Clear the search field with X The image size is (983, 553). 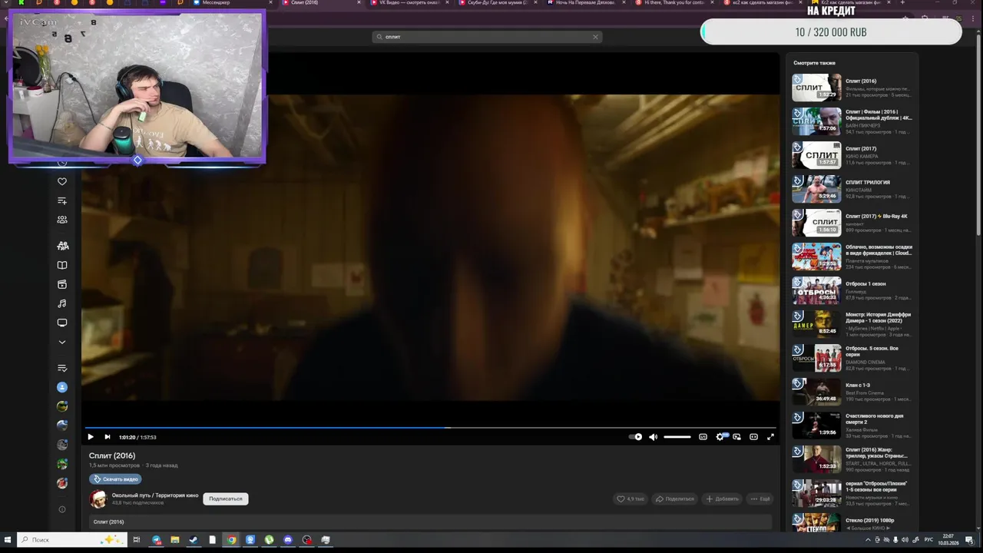pyautogui.click(x=595, y=37)
